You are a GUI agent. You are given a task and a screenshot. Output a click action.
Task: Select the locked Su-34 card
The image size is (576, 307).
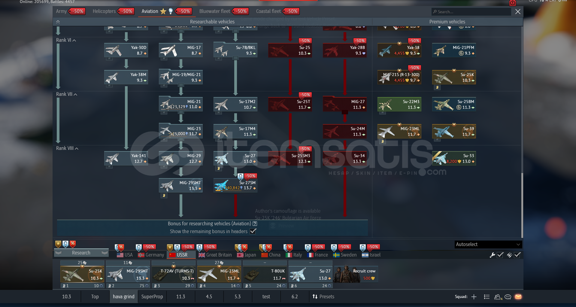coord(345,159)
